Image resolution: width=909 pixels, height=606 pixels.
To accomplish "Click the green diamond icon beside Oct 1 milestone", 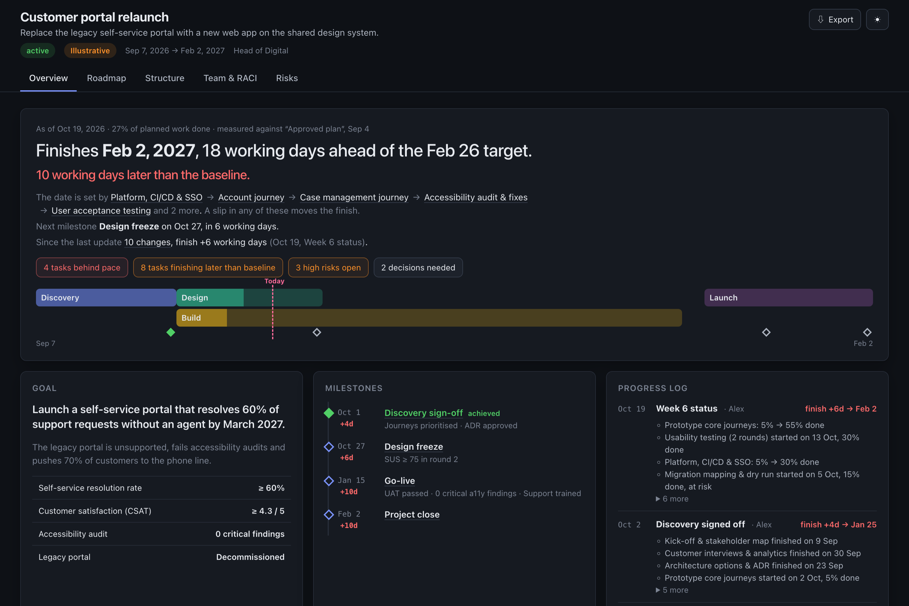I will point(329,413).
